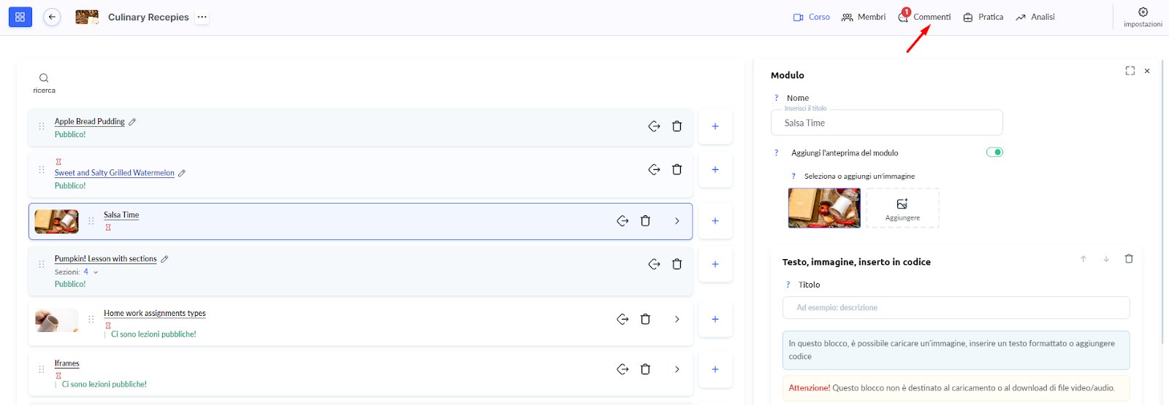The height and width of the screenshot is (405, 1169).
Task: Delete the Apple Bread Pudding lesson
Action: click(677, 126)
